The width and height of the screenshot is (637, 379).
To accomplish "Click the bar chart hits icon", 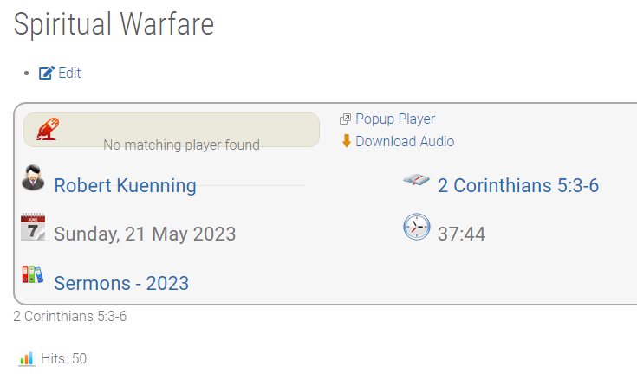I will pos(27,358).
